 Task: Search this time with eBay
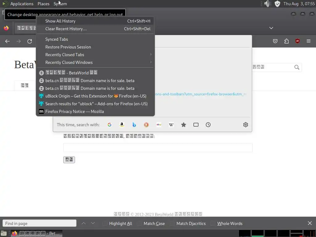(159, 125)
